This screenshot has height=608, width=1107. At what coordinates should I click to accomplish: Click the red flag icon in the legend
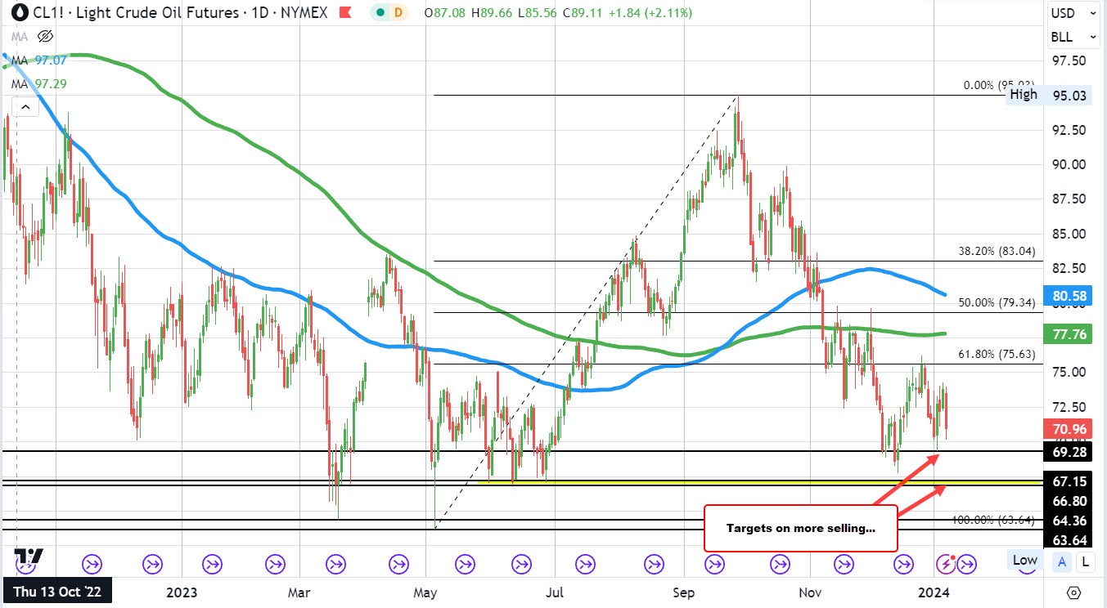point(346,13)
